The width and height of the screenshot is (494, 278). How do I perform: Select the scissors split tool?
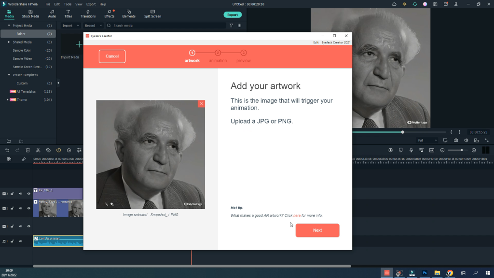point(38,151)
